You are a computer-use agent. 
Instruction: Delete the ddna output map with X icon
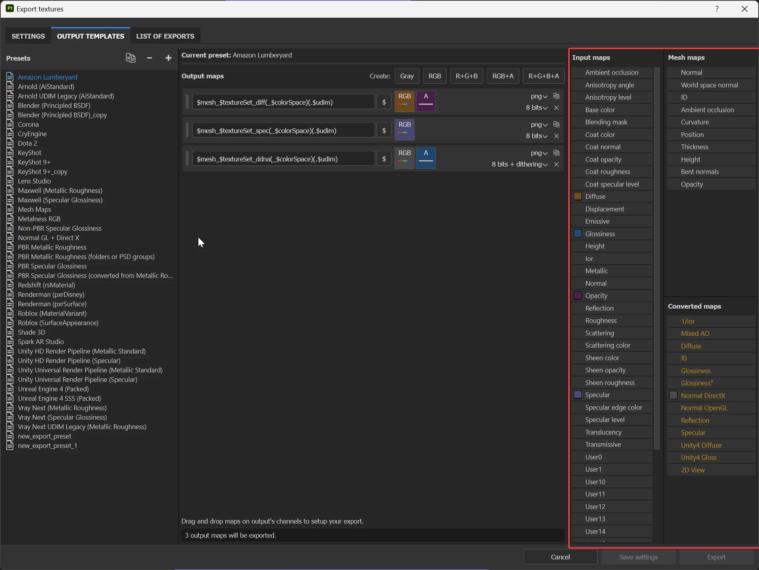click(x=556, y=164)
